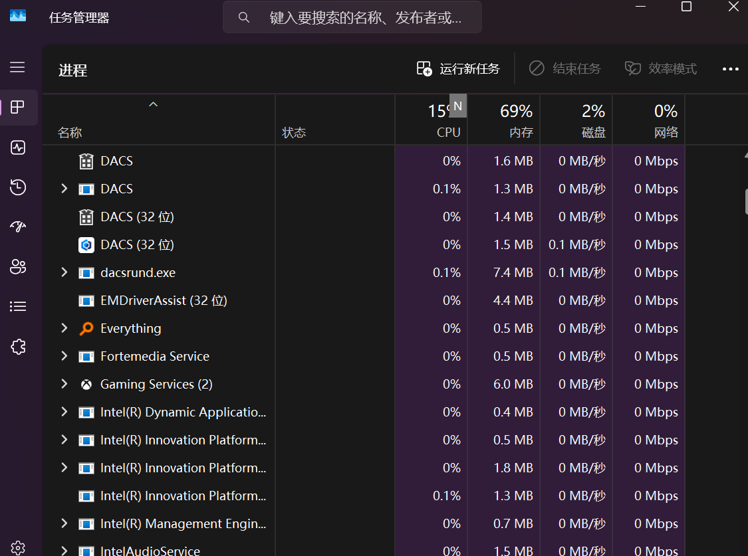
Task: Open the Processes page in sidebar
Action: [x=18, y=107]
